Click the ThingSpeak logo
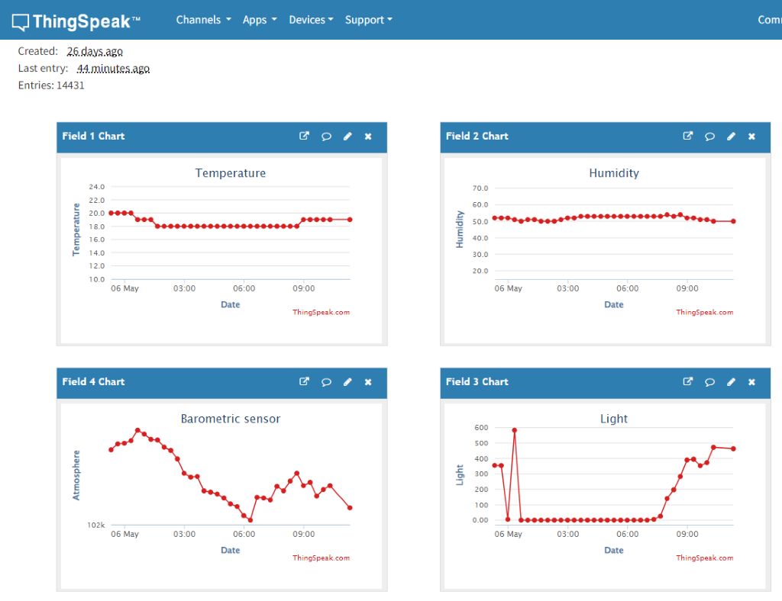The width and height of the screenshot is (782, 601). [76, 21]
